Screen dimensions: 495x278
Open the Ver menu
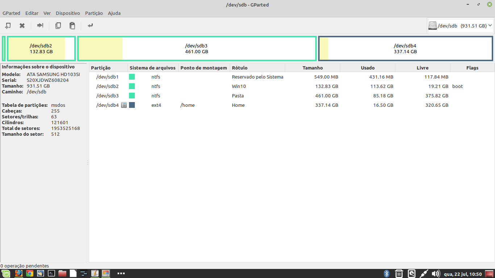tap(47, 13)
